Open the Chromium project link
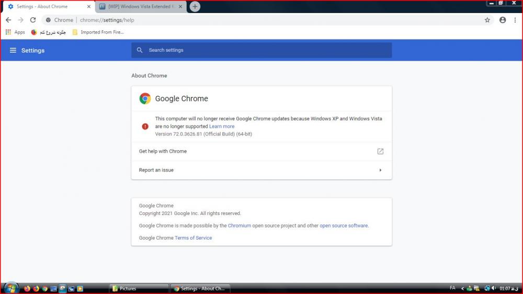This screenshot has height=294, width=523. (240, 225)
